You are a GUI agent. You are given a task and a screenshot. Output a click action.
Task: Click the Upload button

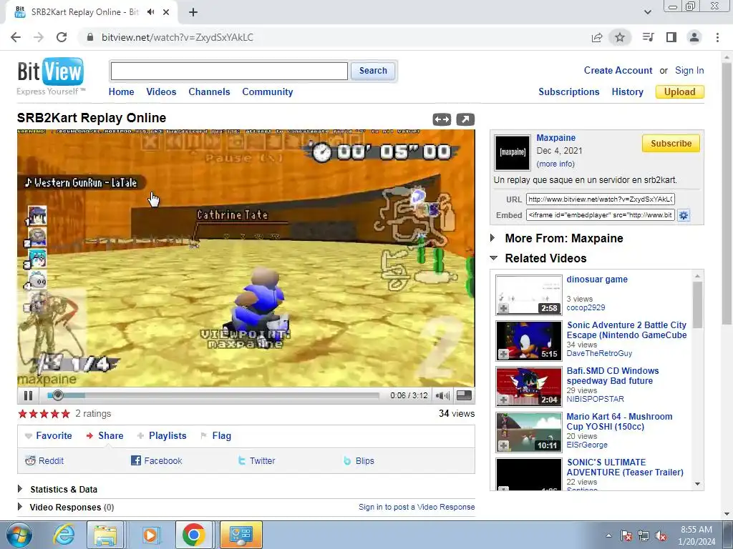680,92
